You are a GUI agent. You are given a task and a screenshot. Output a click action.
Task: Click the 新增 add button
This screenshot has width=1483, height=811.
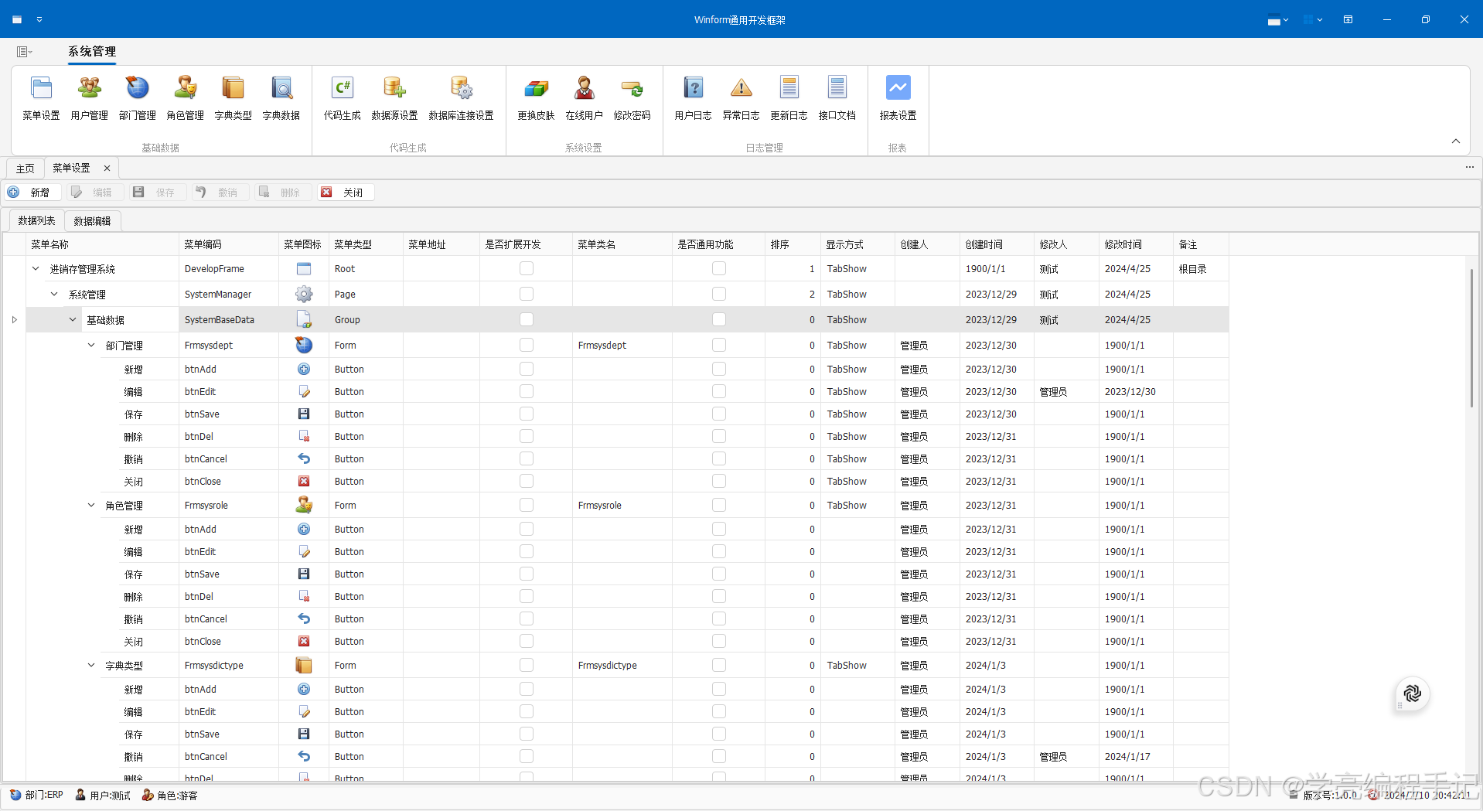tap(32, 192)
